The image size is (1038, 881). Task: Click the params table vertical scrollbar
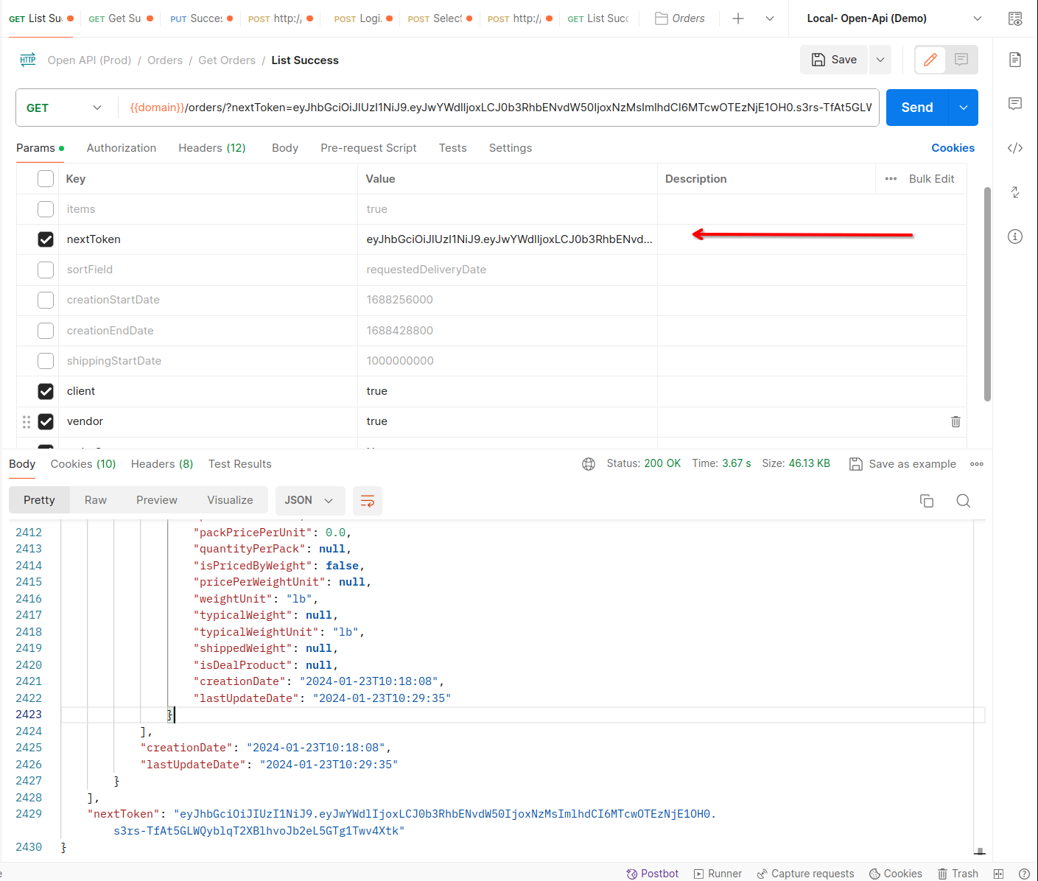pos(987,294)
